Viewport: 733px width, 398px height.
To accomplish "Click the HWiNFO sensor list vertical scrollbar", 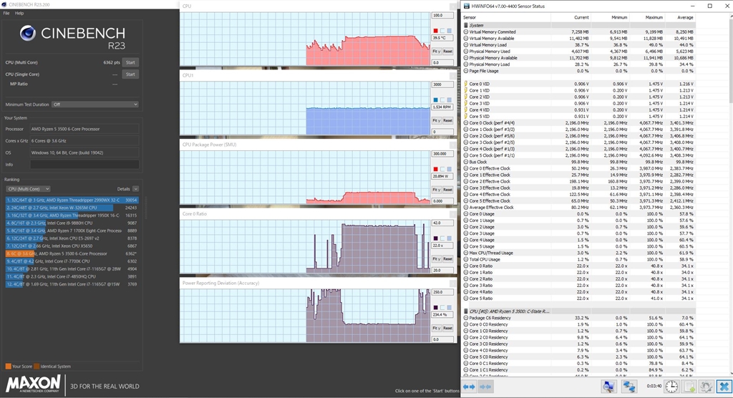I will pos(730,196).
